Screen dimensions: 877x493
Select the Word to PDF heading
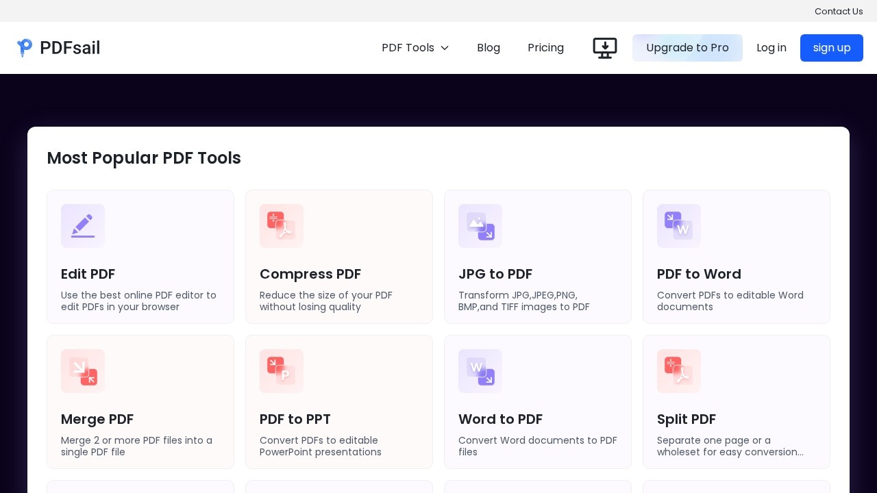point(500,419)
